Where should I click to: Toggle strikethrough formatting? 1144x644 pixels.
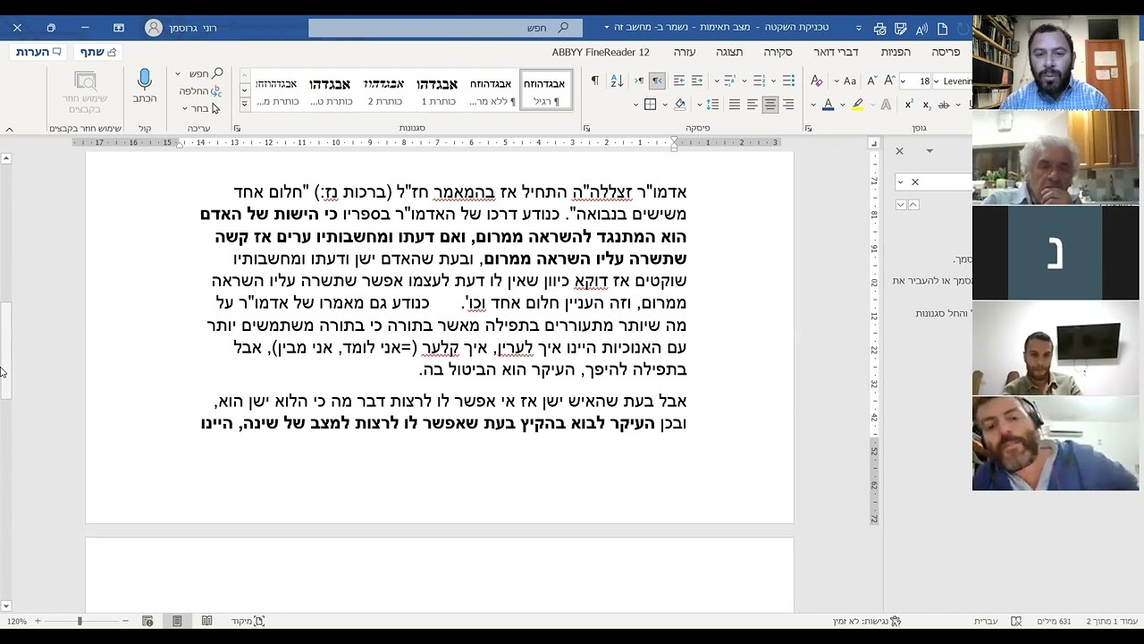click(944, 105)
